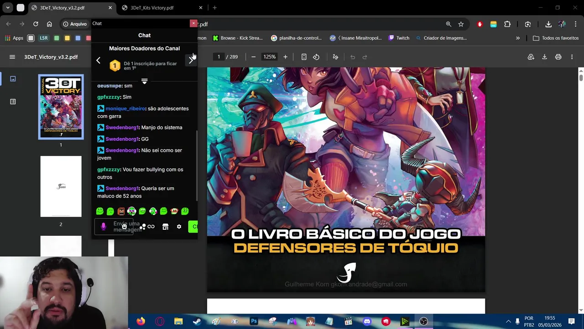Open the Windows notification center
Screen dimensions: 584x329
[571, 322]
